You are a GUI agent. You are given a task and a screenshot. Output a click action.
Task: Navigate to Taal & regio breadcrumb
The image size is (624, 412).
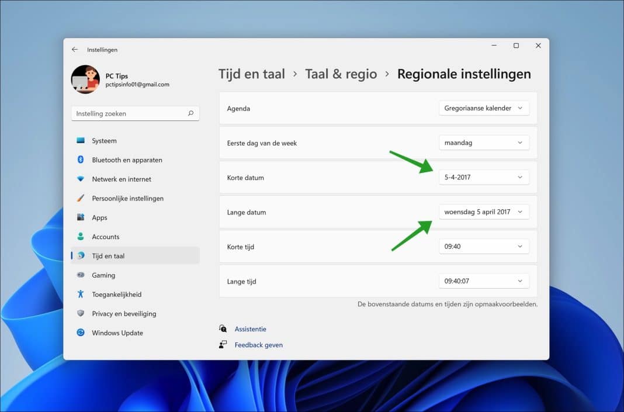pyautogui.click(x=341, y=74)
